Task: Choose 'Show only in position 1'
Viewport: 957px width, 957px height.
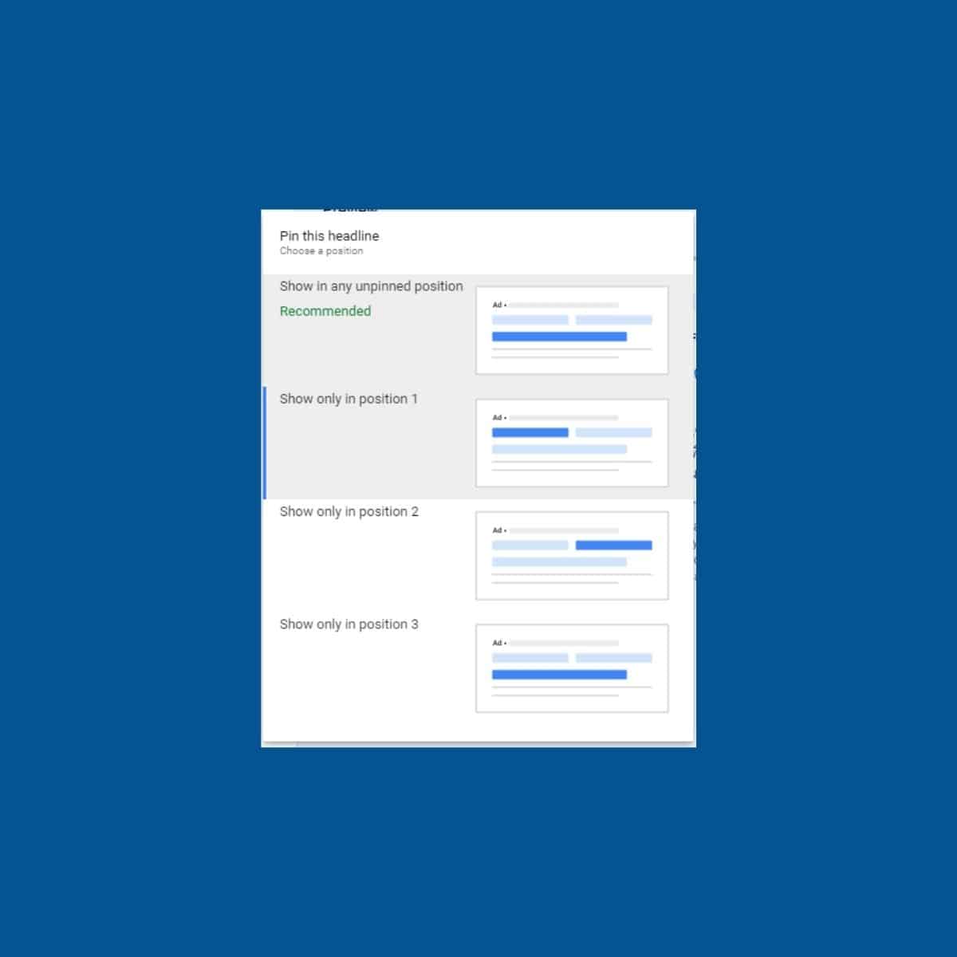Action: [x=349, y=399]
